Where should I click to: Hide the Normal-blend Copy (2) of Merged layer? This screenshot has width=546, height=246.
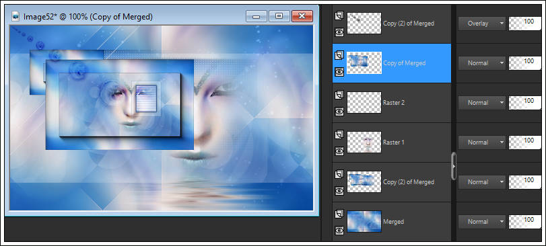[x=339, y=190]
